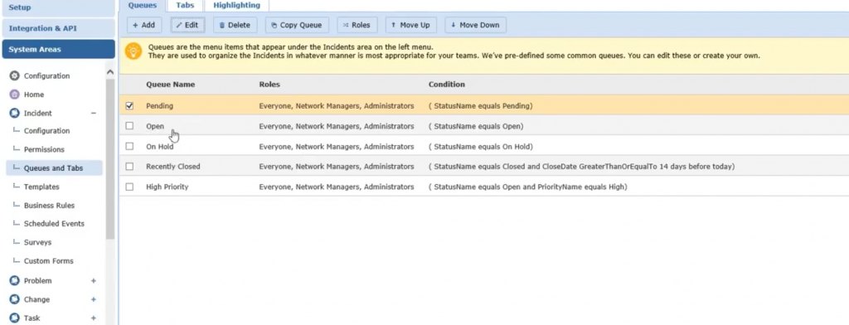The height and width of the screenshot is (325, 849).
Task: Open the Setup section
Action: pyautogui.click(x=58, y=7)
